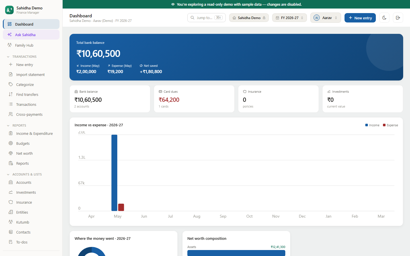Click the plus icon beside New entry in sidebar

pyautogui.click(x=11, y=65)
